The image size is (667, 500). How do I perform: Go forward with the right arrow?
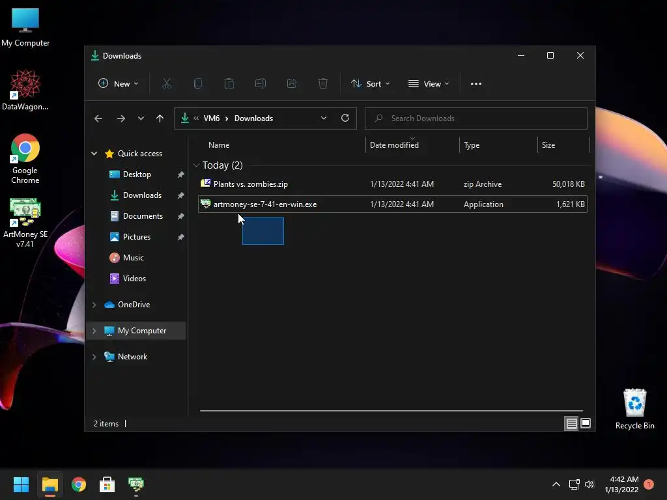click(121, 118)
